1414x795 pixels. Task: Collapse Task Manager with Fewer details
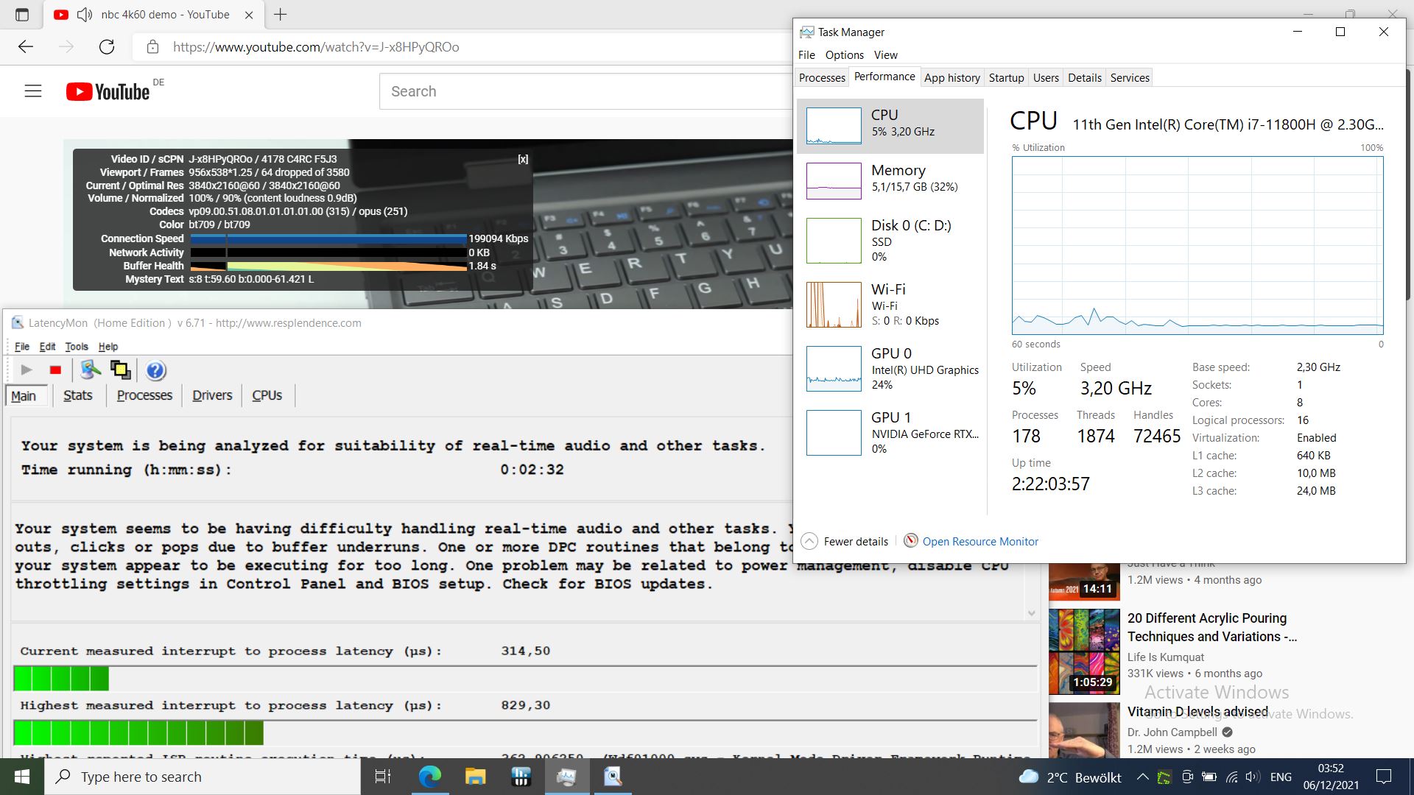pos(845,541)
